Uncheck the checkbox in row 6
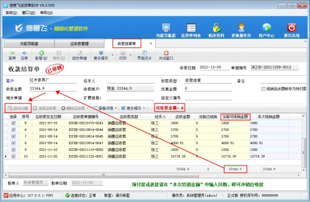This screenshot has height=202, width=310. tap(13, 130)
